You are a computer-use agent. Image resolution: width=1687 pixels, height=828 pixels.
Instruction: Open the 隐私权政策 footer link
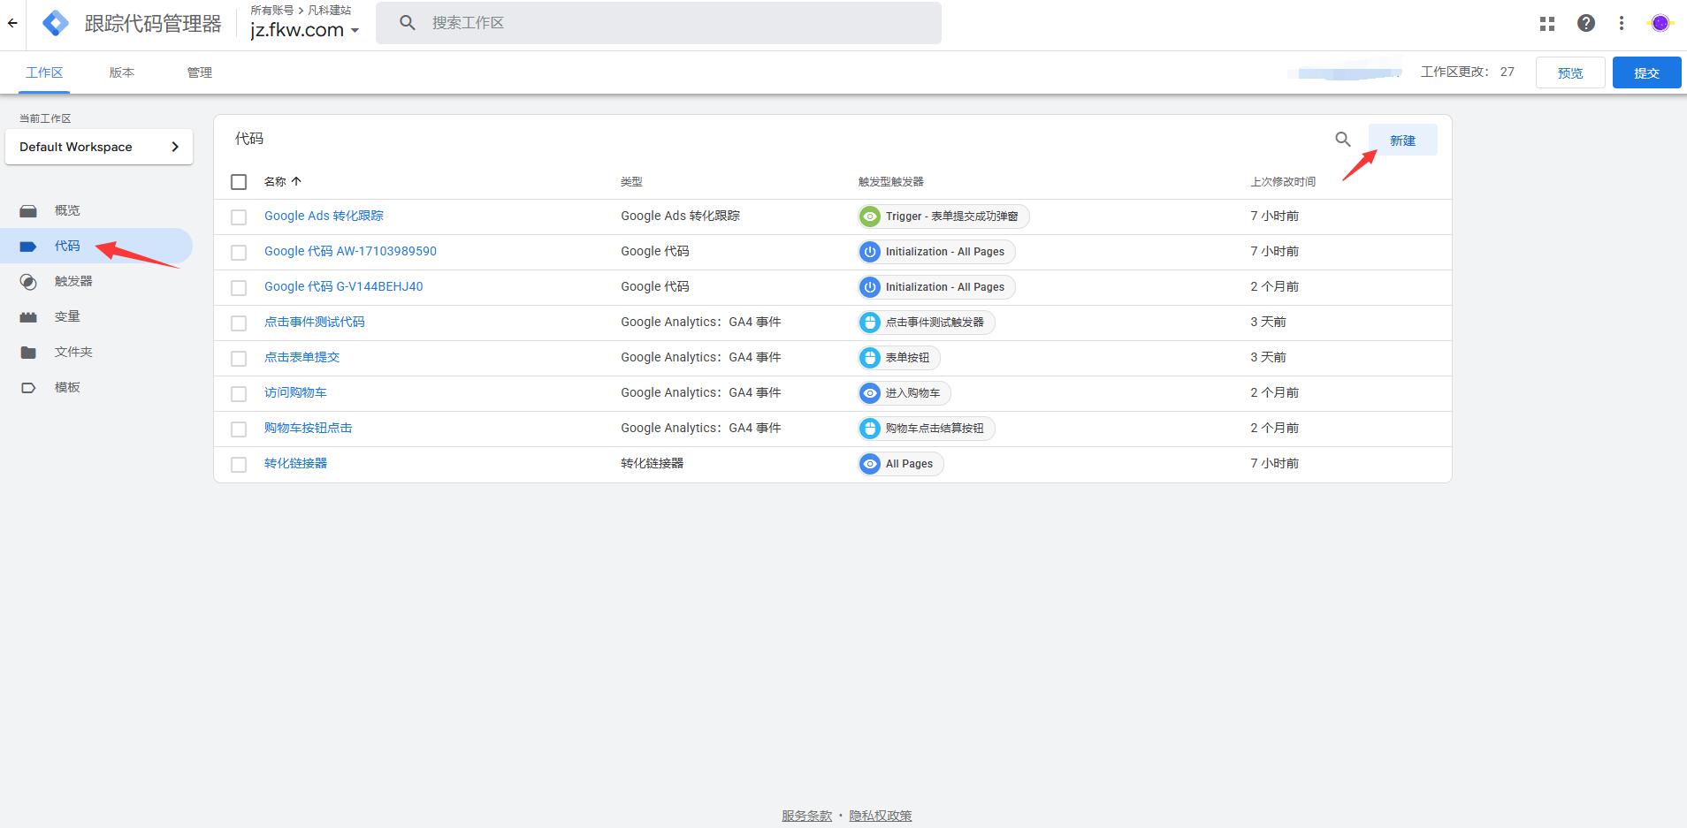[x=880, y=816]
